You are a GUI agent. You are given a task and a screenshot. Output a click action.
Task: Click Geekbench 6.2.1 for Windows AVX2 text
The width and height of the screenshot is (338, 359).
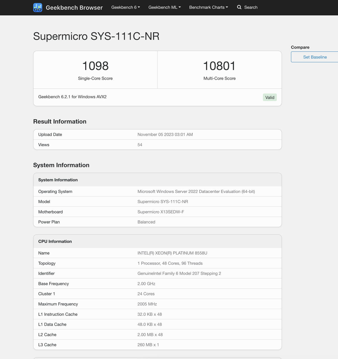[72, 97]
